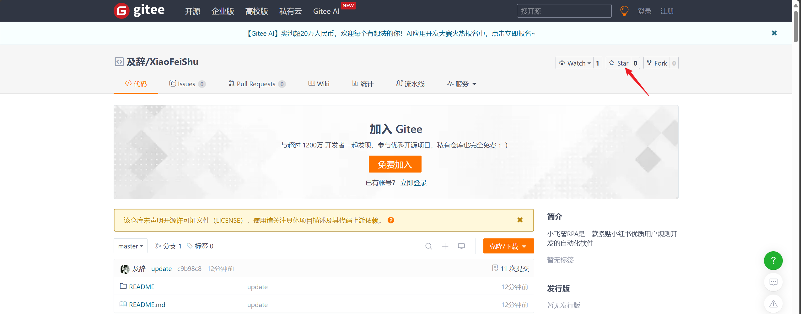Open commit hash c9b98c8
This screenshot has height=314, width=801.
pos(189,269)
